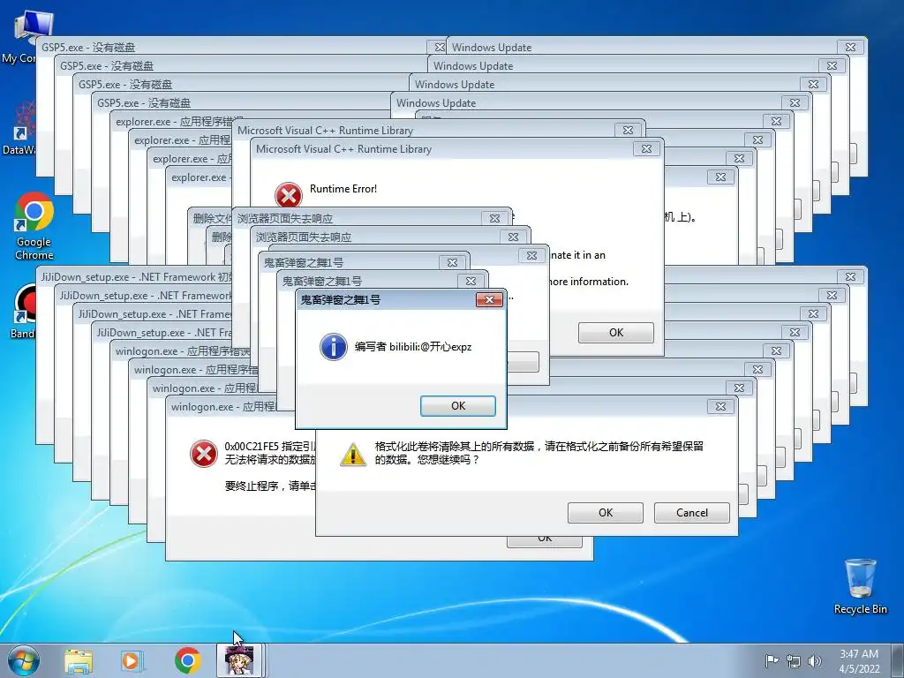Open the Recycle Bin desktop icon
Screen dimensions: 904x678
[860, 586]
